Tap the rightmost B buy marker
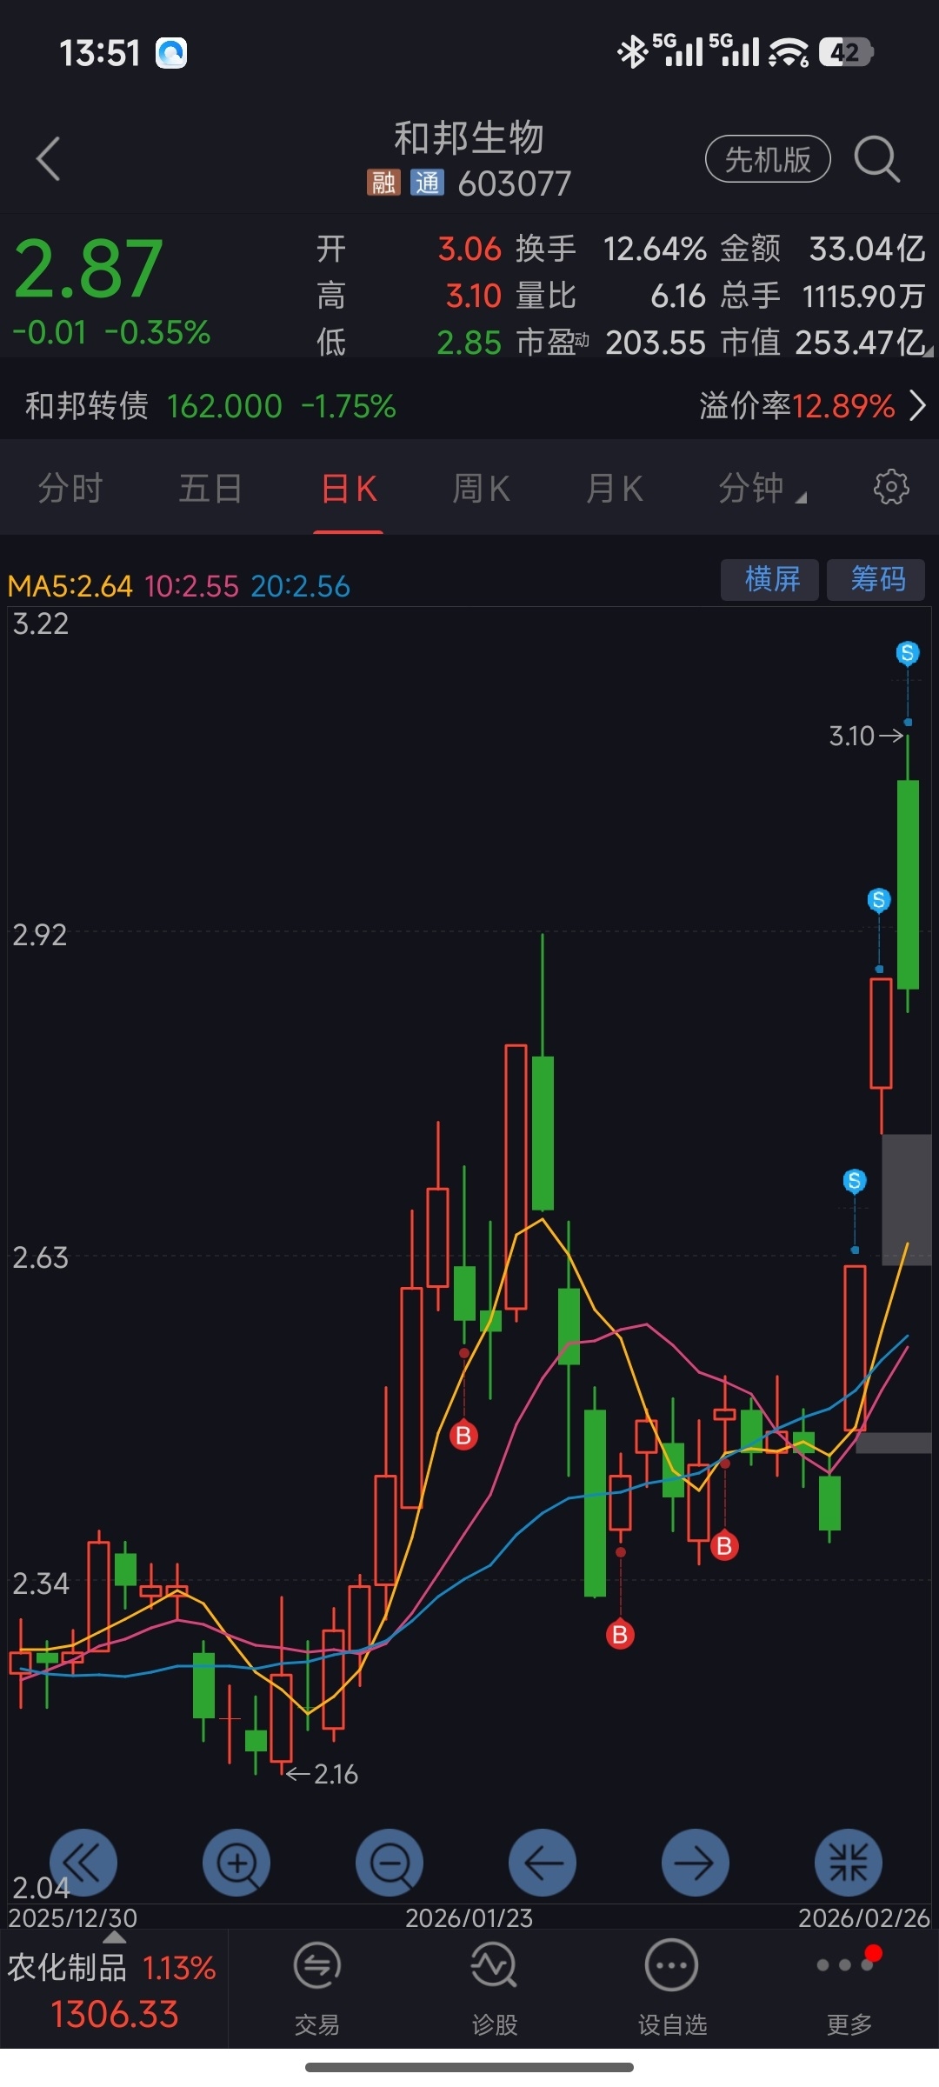Image resolution: width=939 pixels, height=2087 pixels. point(724,1545)
